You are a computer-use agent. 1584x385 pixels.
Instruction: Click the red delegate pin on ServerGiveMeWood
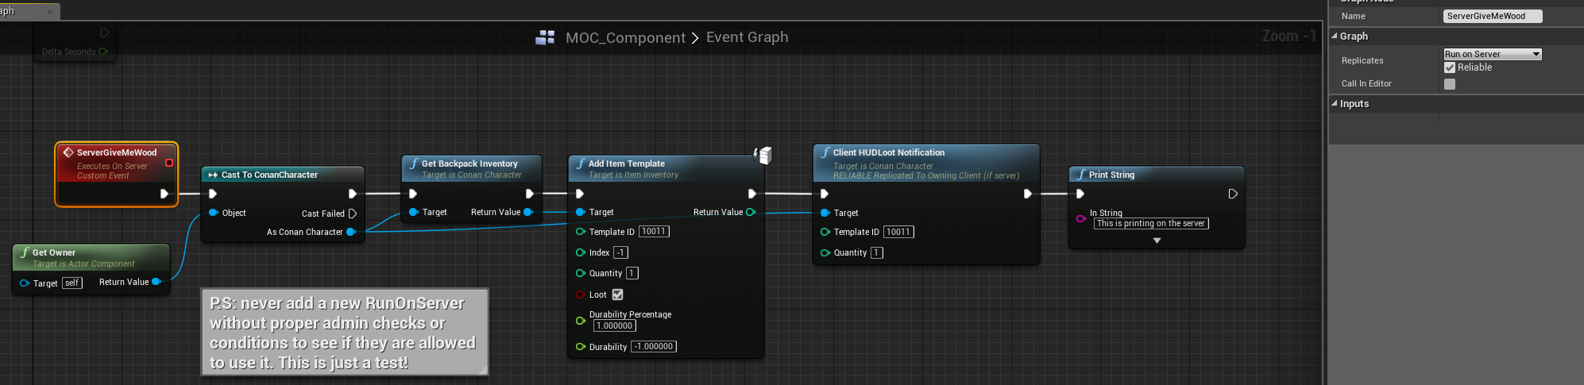coord(168,163)
